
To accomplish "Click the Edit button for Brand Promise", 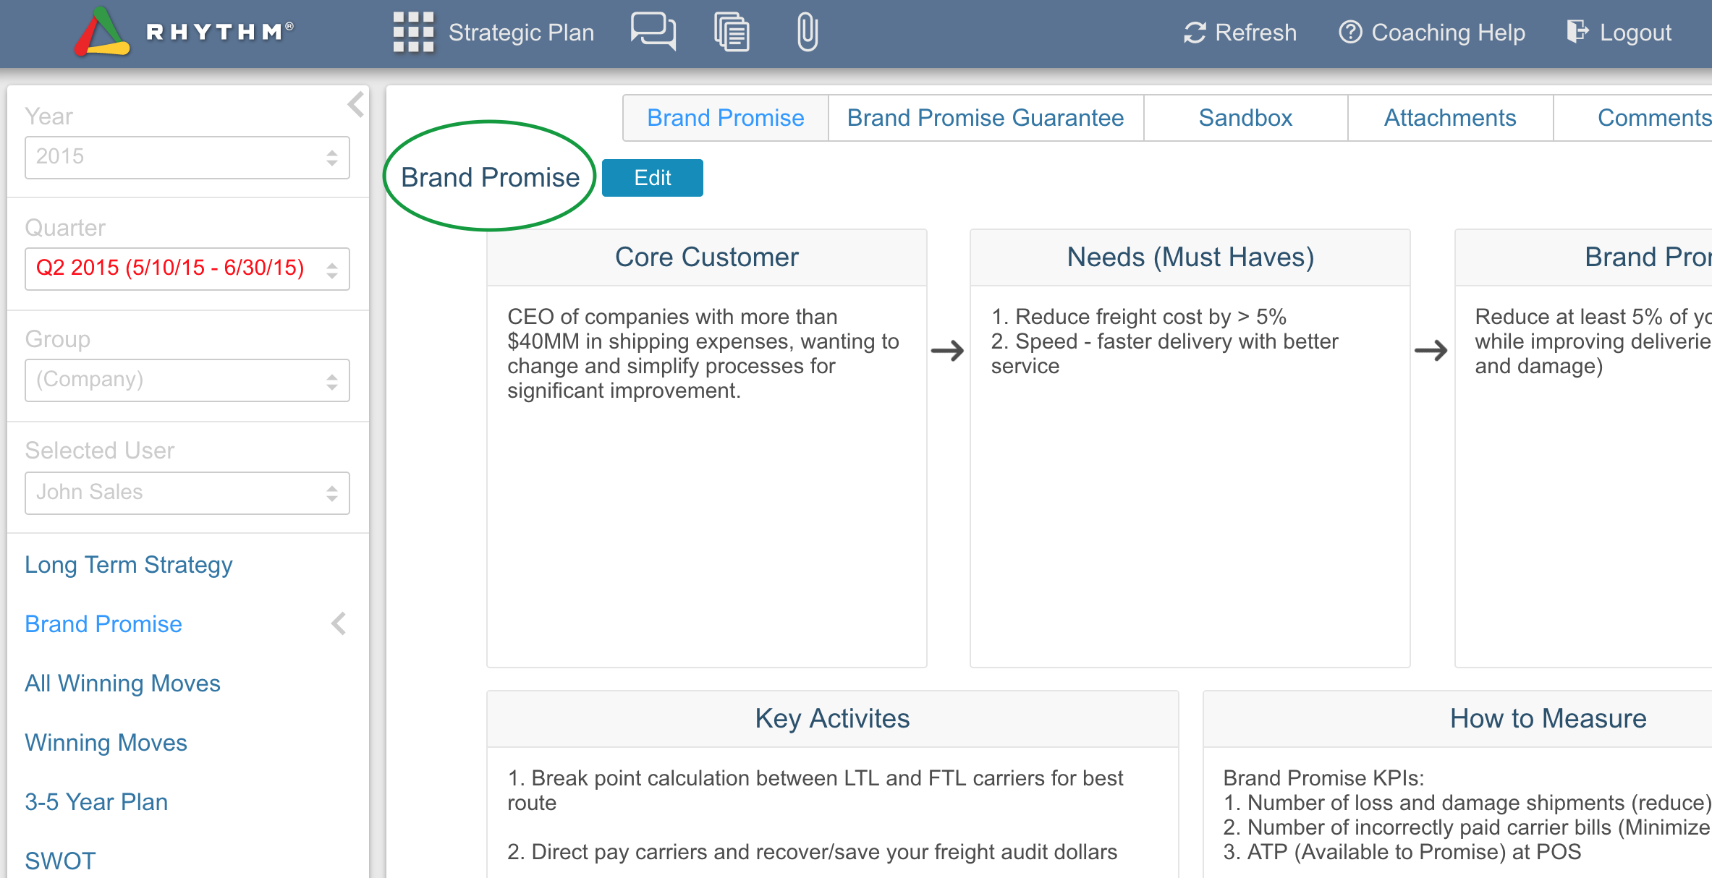I will (653, 176).
